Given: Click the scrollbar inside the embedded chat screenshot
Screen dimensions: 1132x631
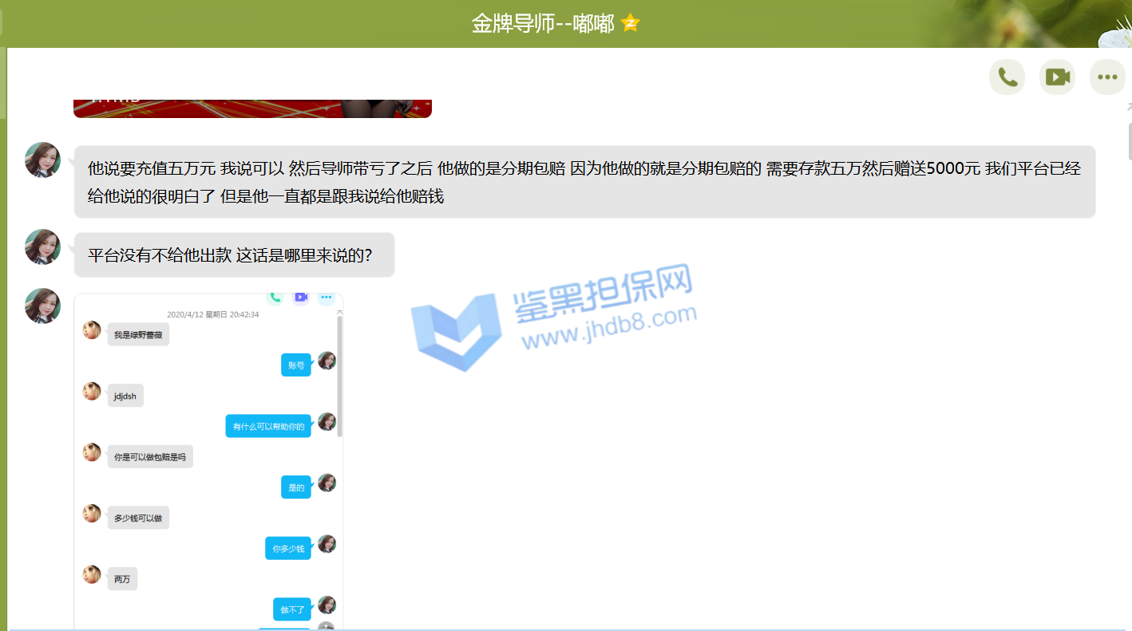Looking at the screenshot, I should click(340, 375).
